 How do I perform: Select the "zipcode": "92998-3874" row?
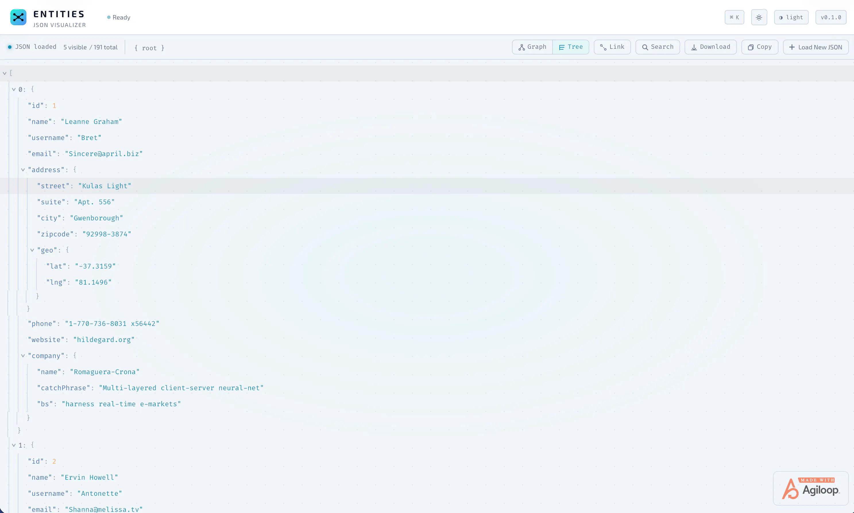[427, 234]
